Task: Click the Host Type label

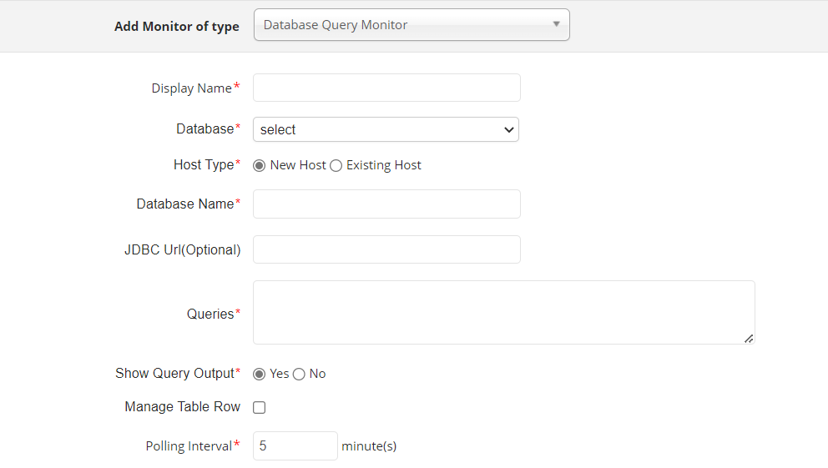Action: tap(204, 164)
